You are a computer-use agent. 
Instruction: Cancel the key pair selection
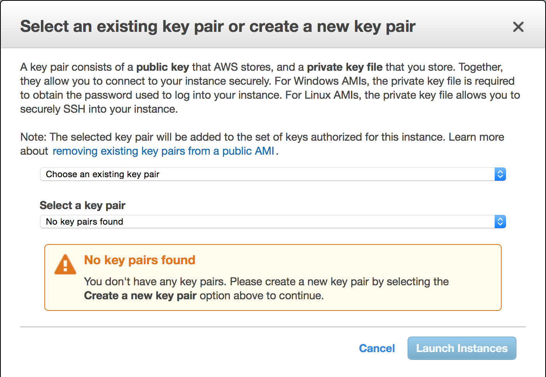(376, 348)
